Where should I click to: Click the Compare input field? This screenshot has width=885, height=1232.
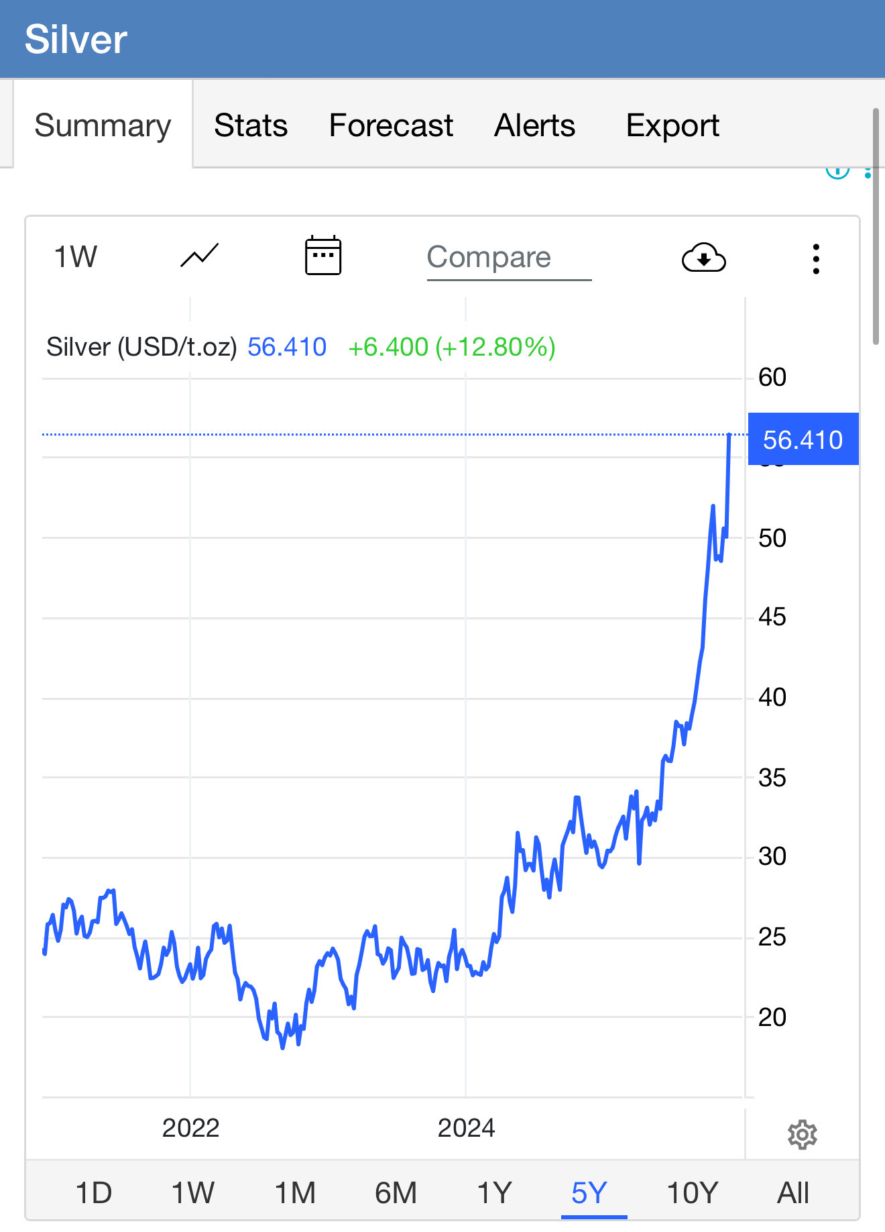pos(509,258)
